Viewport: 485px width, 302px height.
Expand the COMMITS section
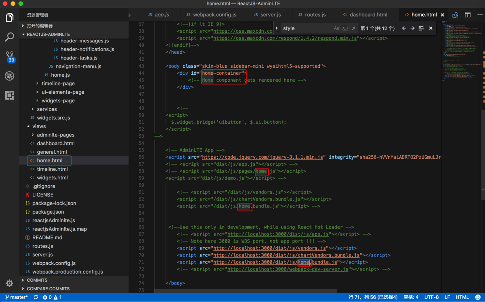37,280
